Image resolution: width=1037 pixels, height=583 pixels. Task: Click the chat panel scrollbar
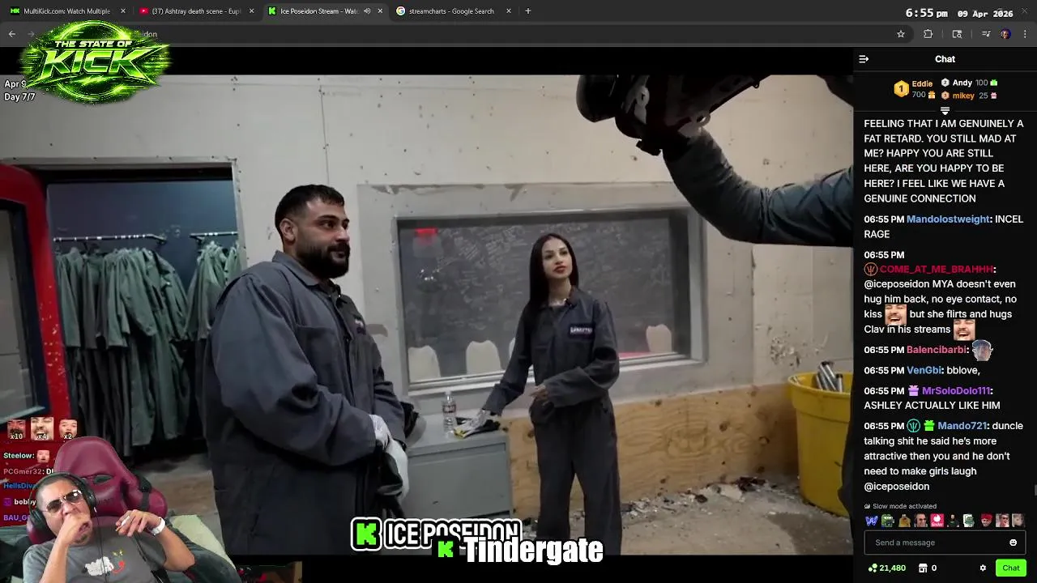1034,488
